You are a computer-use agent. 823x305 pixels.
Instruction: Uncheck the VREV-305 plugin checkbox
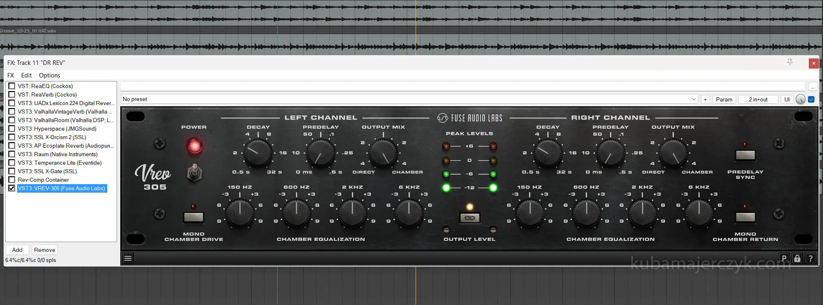(x=12, y=188)
